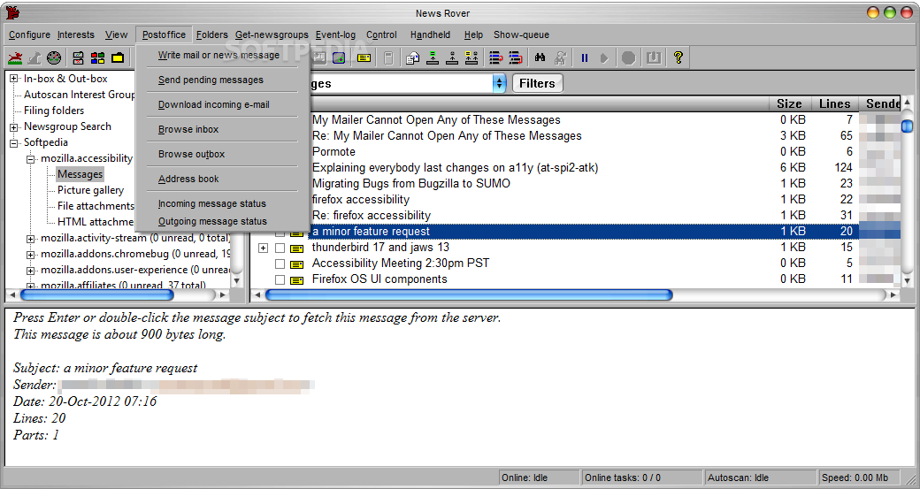The height and width of the screenshot is (489, 920).
Task: Click the round radar dial toolbar icon
Action: click(x=54, y=57)
